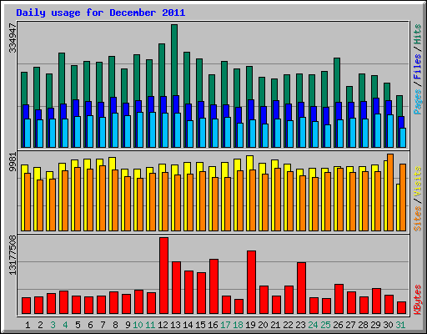Click day label 12 on the x-axis
Image resolution: width=427 pixels, height=334 pixels.
[163, 325]
